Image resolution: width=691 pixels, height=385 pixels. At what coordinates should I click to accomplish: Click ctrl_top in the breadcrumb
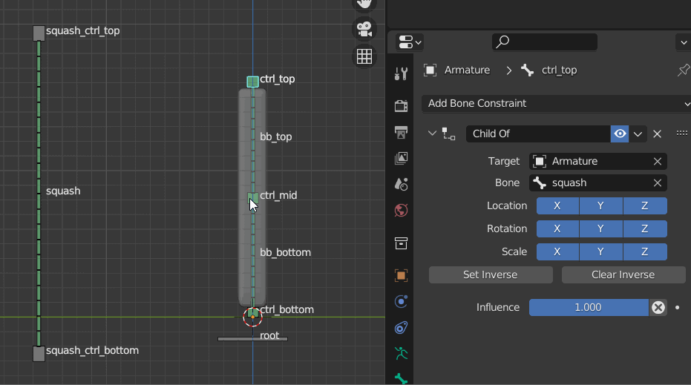click(559, 70)
